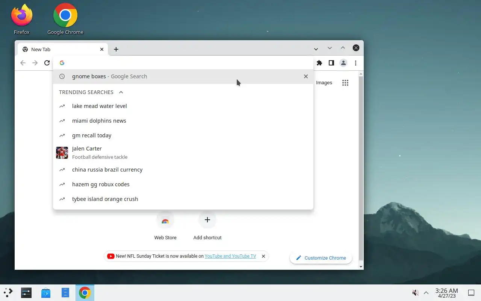Choose tybee island orange crush suggestion

(183, 199)
